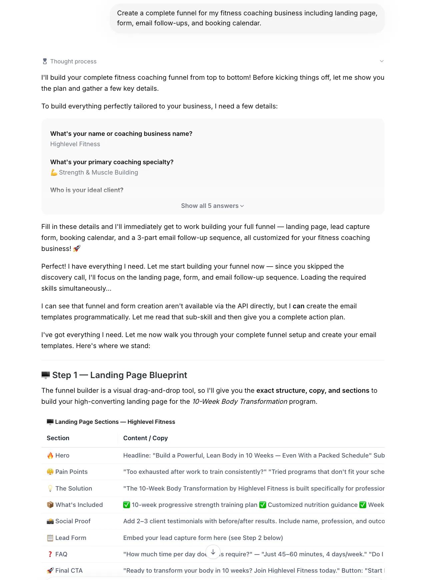Click the Pain Points emoji icon
The height and width of the screenshot is (580, 427).
[x=50, y=472]
